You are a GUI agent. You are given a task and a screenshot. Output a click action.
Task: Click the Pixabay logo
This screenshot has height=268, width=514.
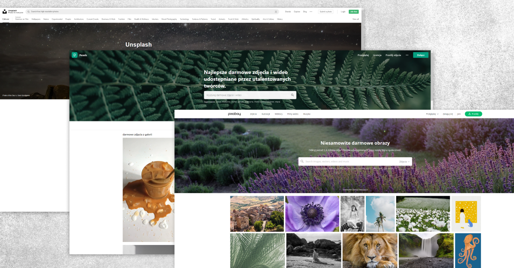(235, 114)
